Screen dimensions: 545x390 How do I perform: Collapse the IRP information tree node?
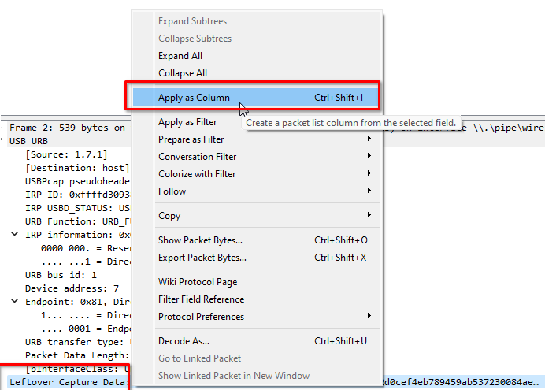[16, 235]
